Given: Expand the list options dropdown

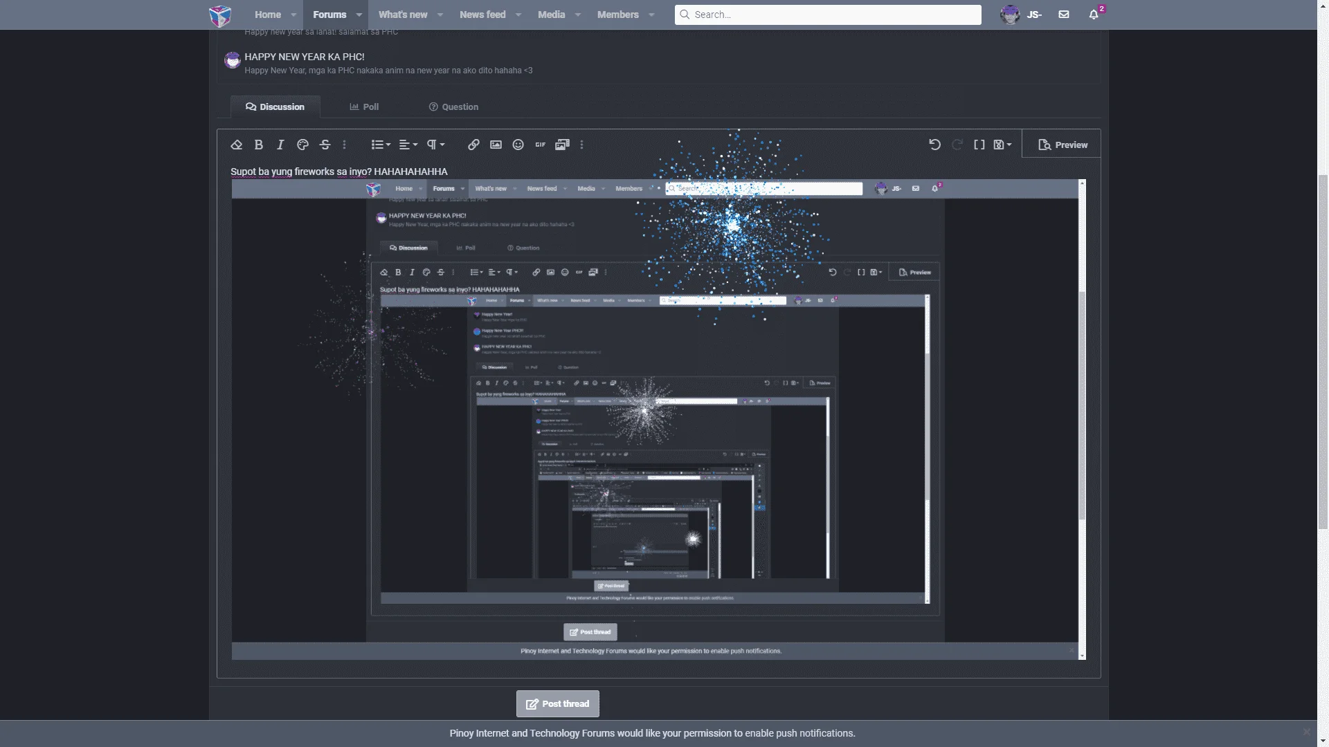Looking at the screenshot, I should (x=381, y=145).
